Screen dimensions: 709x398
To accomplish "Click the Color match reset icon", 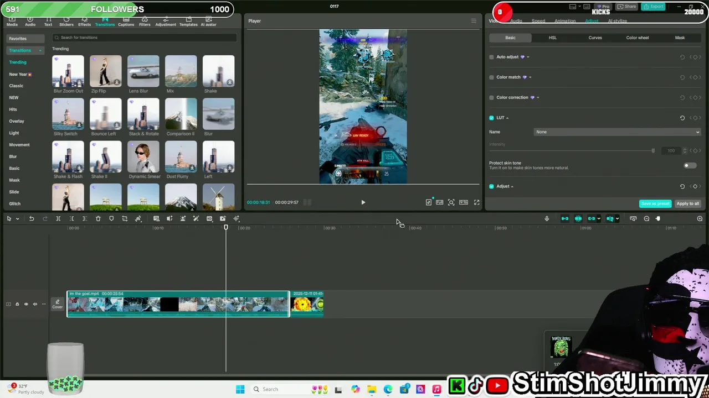I will point(682,77).
